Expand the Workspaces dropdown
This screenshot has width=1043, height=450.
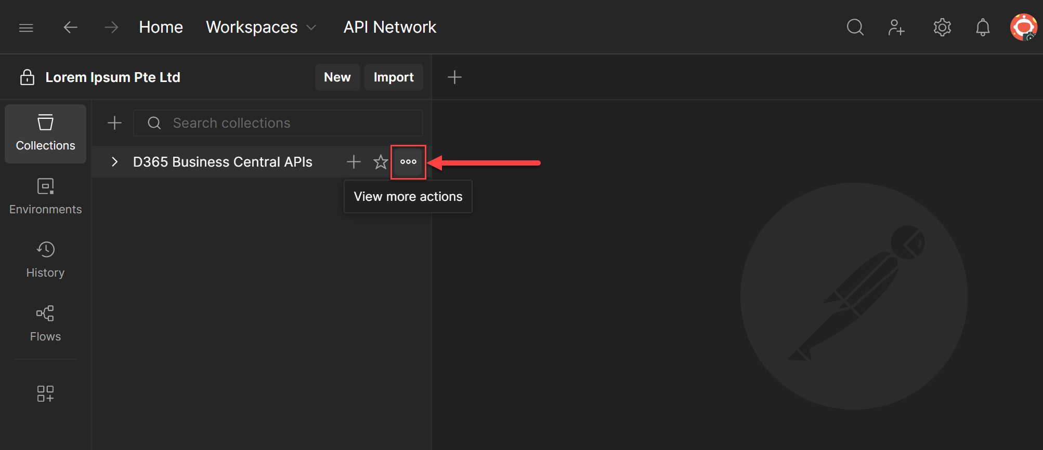coord(261,27)
